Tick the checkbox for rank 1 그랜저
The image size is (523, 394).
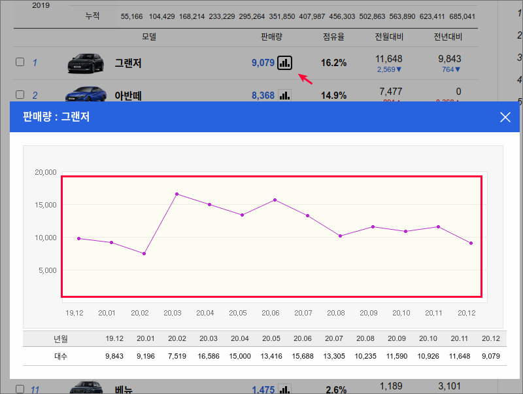(x=20, y=62)
